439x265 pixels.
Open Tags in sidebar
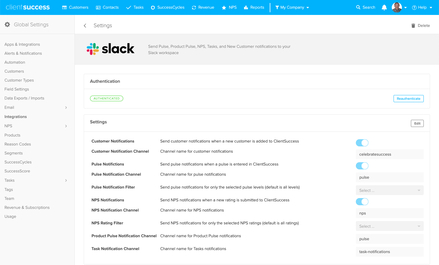tap(9, 189)
